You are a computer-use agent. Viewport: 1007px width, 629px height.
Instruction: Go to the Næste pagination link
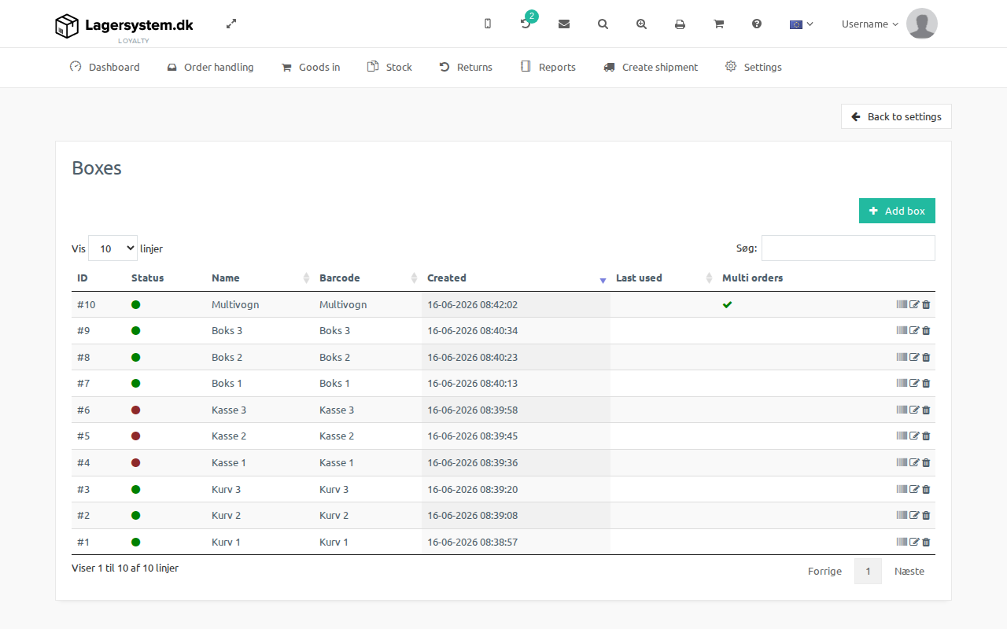909,571
